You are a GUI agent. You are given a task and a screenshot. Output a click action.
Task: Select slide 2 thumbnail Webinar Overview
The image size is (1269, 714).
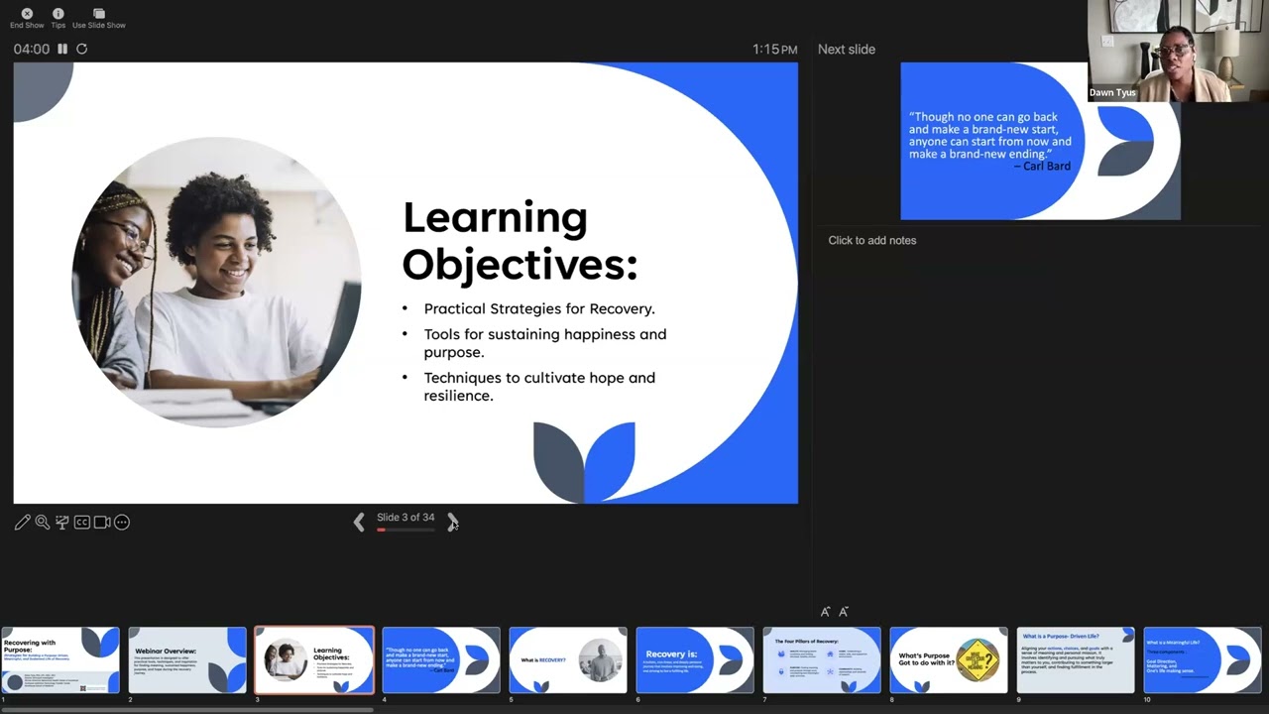coord(187,659)
